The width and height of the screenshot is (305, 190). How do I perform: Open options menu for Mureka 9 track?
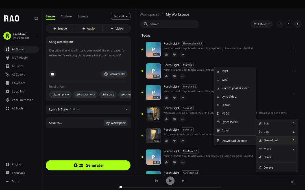click(x=294, y=71)
